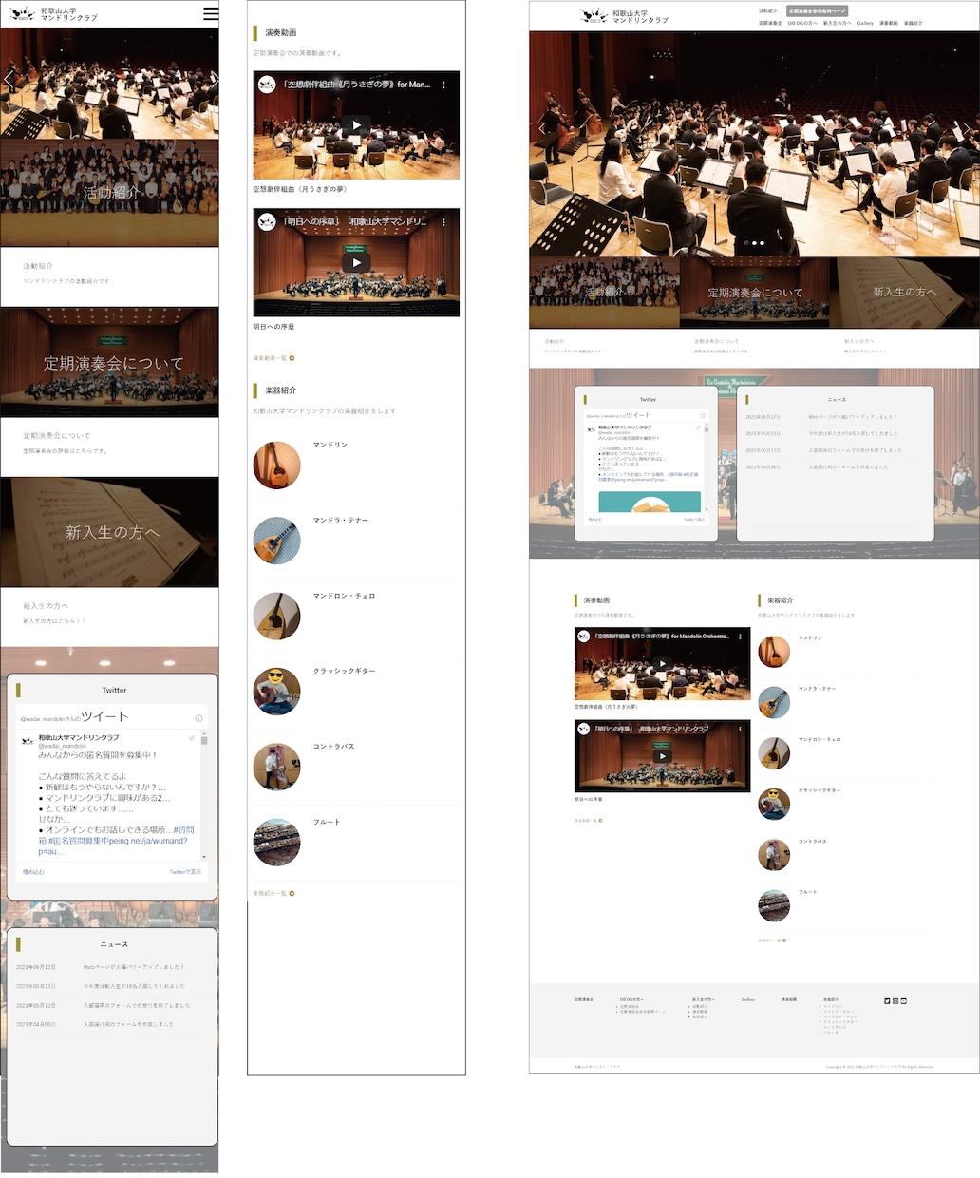Play the mobile 明日への序章 video
The image size is (980, 1178).
point(356,262)
